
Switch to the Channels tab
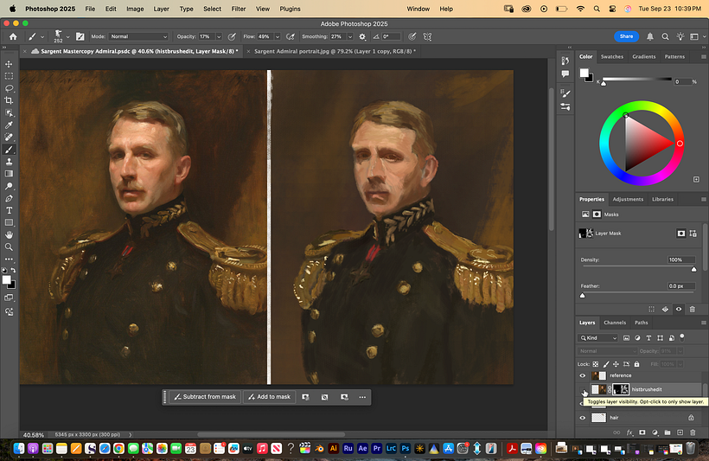coord(615,323)
